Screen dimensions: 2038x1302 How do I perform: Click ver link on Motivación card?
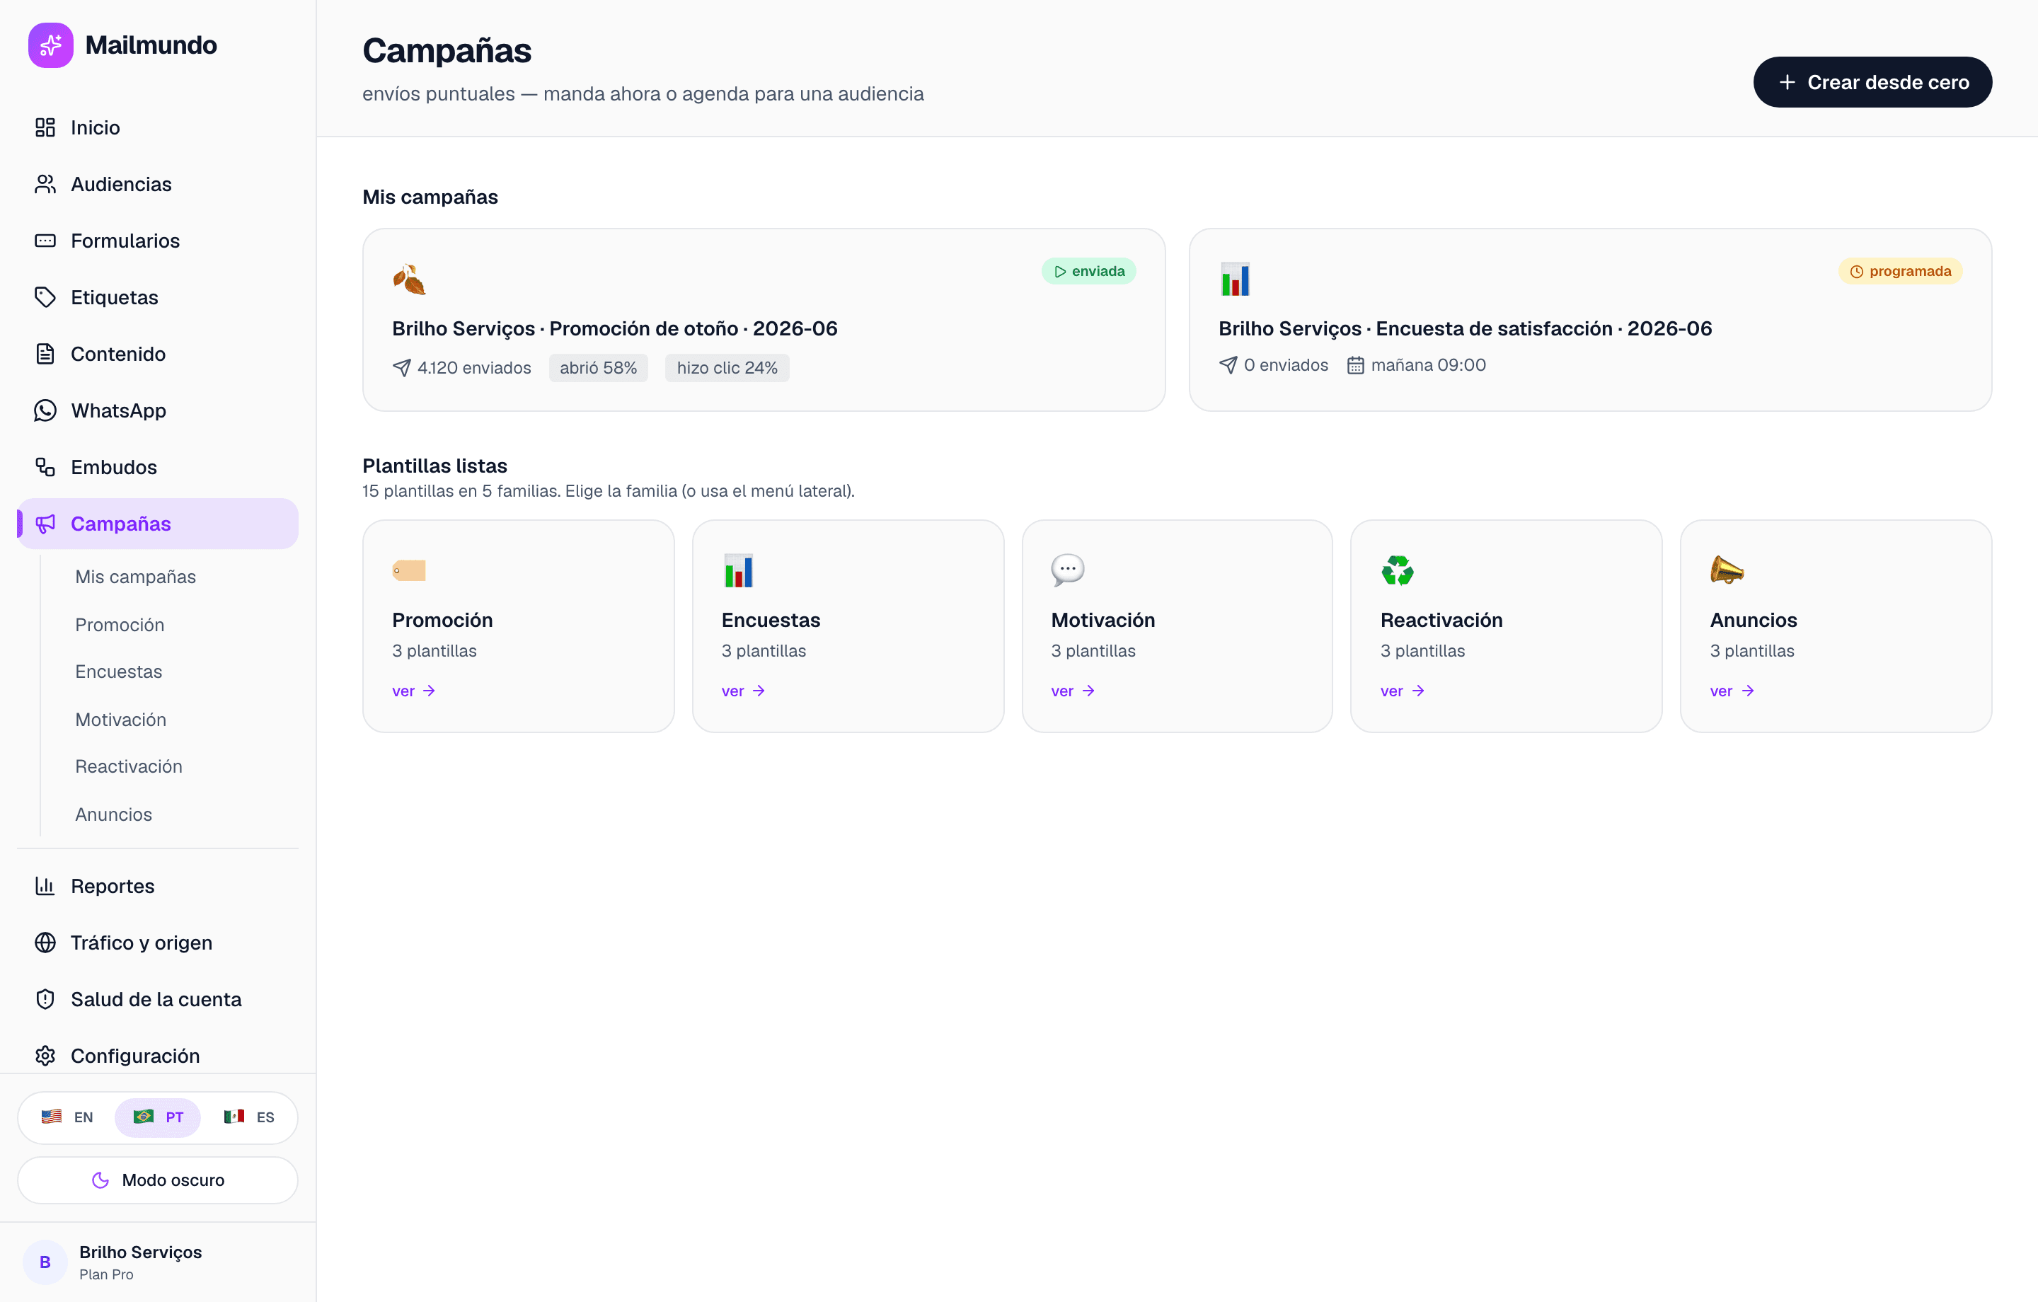point(1072,691)
